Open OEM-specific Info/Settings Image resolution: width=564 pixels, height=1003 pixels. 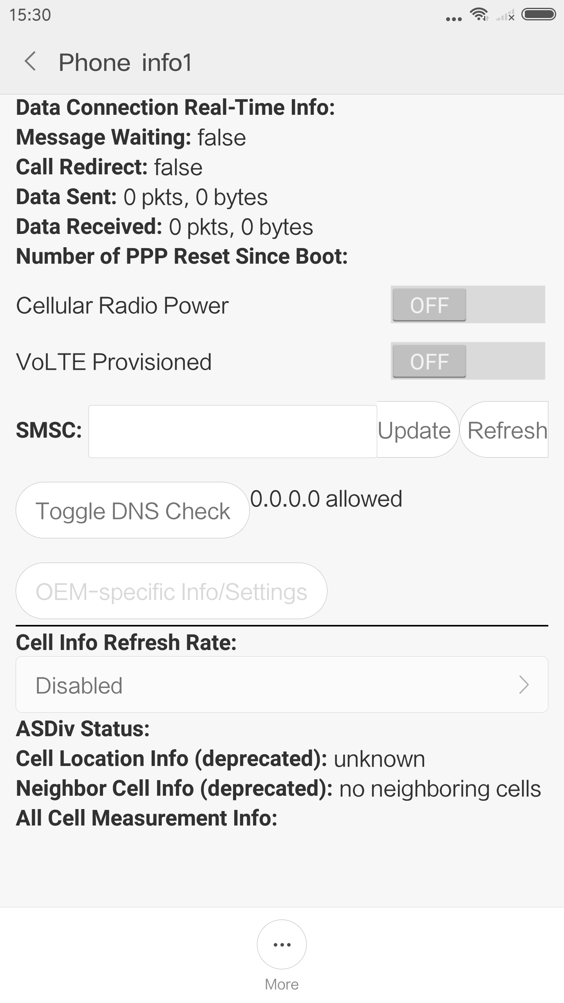tap(172, 591)
